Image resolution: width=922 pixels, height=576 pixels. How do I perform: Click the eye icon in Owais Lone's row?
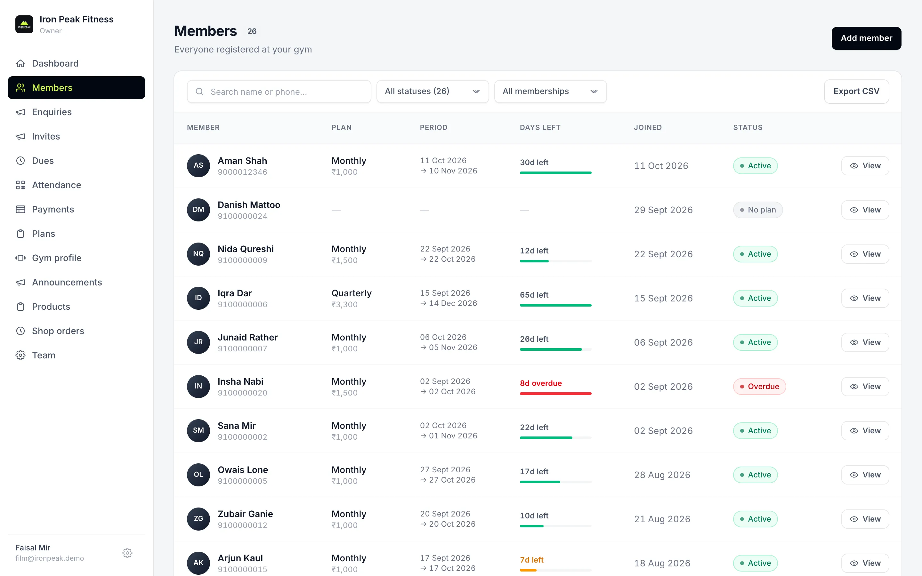click(x=854, y=475)
